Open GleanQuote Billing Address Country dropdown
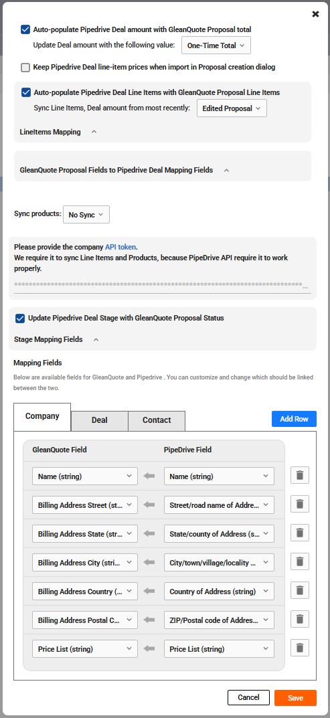 tap(85, 591)
